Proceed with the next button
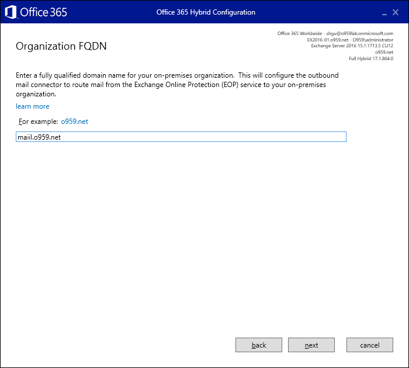Screen dimensions: 409x368 click(x=311, y=345)
